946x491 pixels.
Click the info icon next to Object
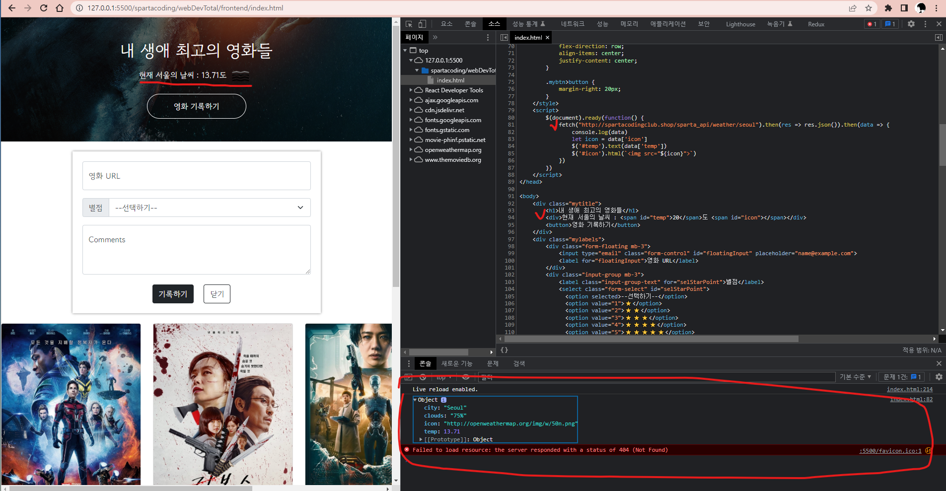click(443, 400)
